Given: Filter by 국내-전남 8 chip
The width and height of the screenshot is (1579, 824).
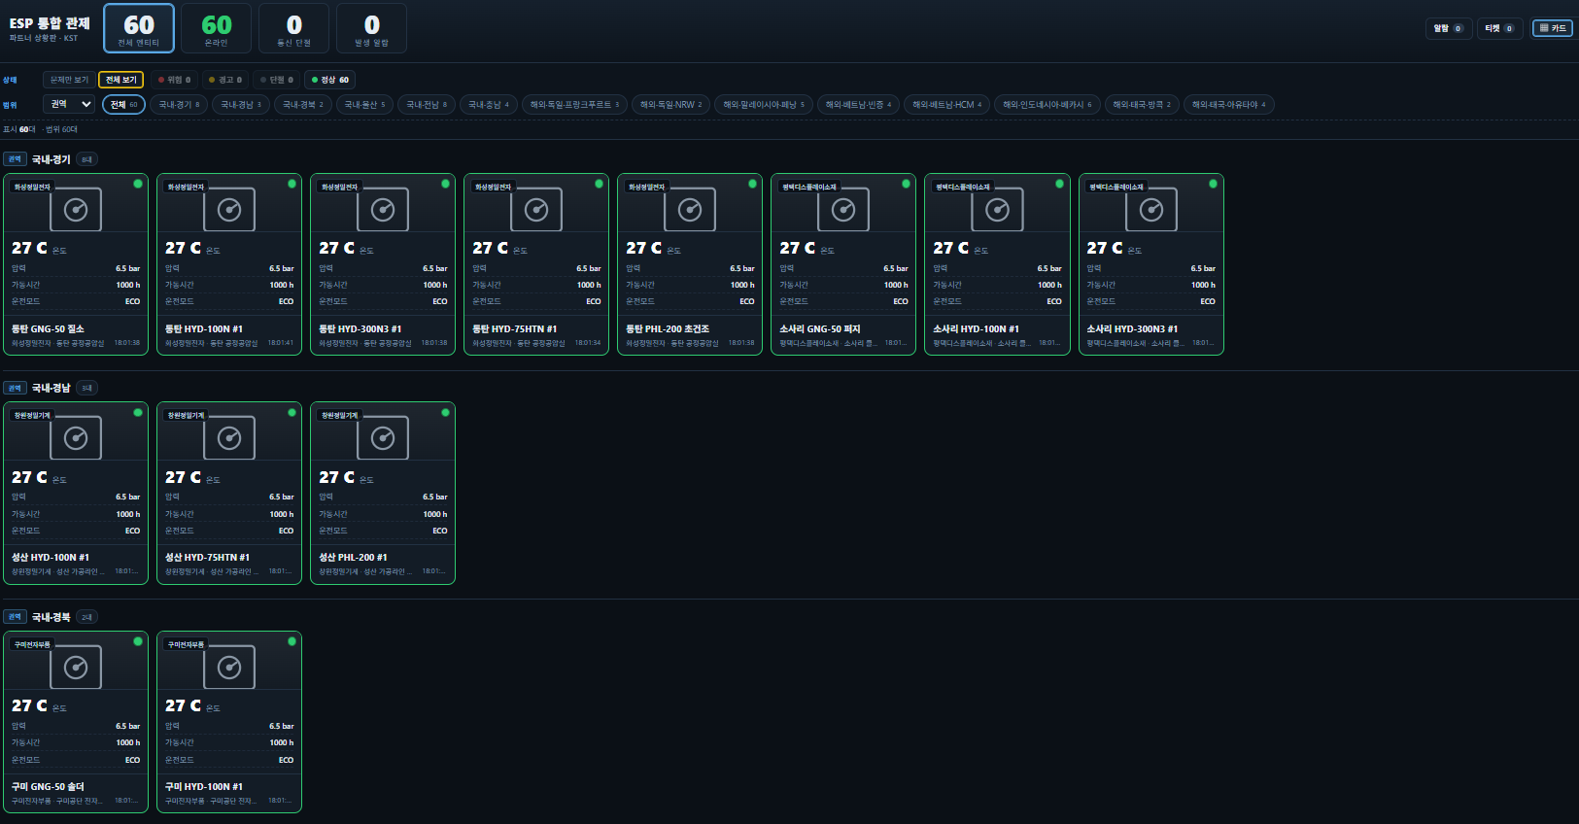Looking at the screenshot, I should (x=427, y=104).
